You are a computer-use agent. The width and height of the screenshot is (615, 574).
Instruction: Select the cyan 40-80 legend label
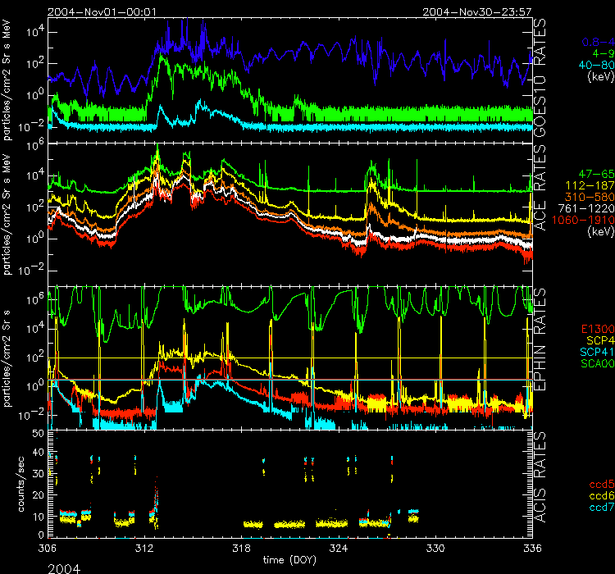click(594, 64)
